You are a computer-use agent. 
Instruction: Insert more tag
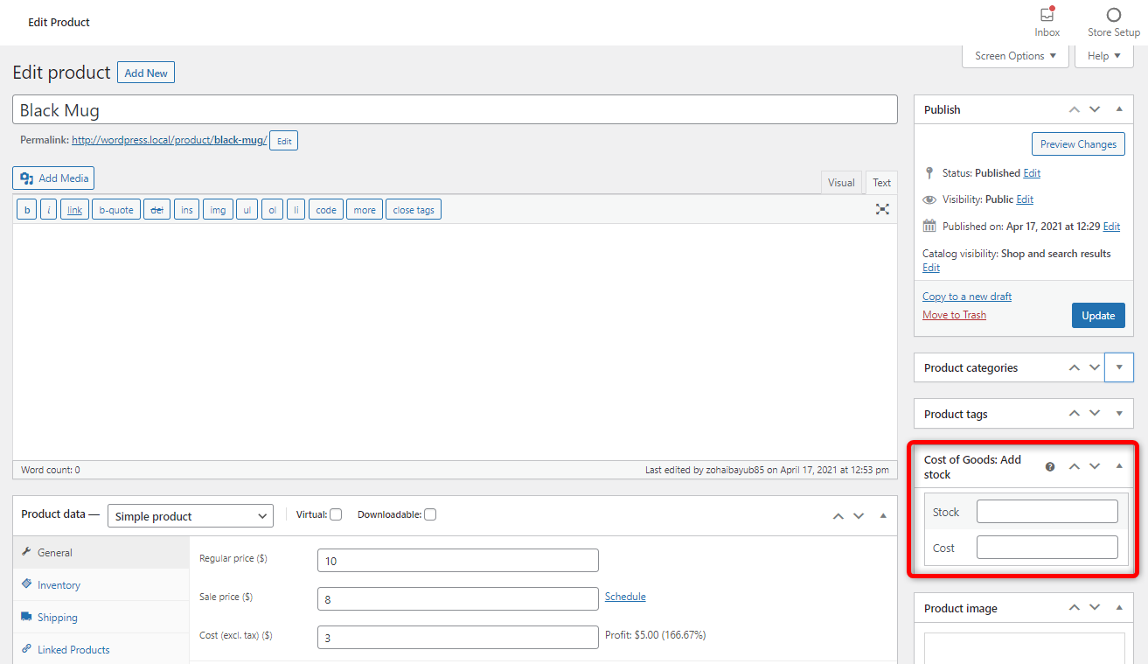pyautogui.click(x=365, y=210)
